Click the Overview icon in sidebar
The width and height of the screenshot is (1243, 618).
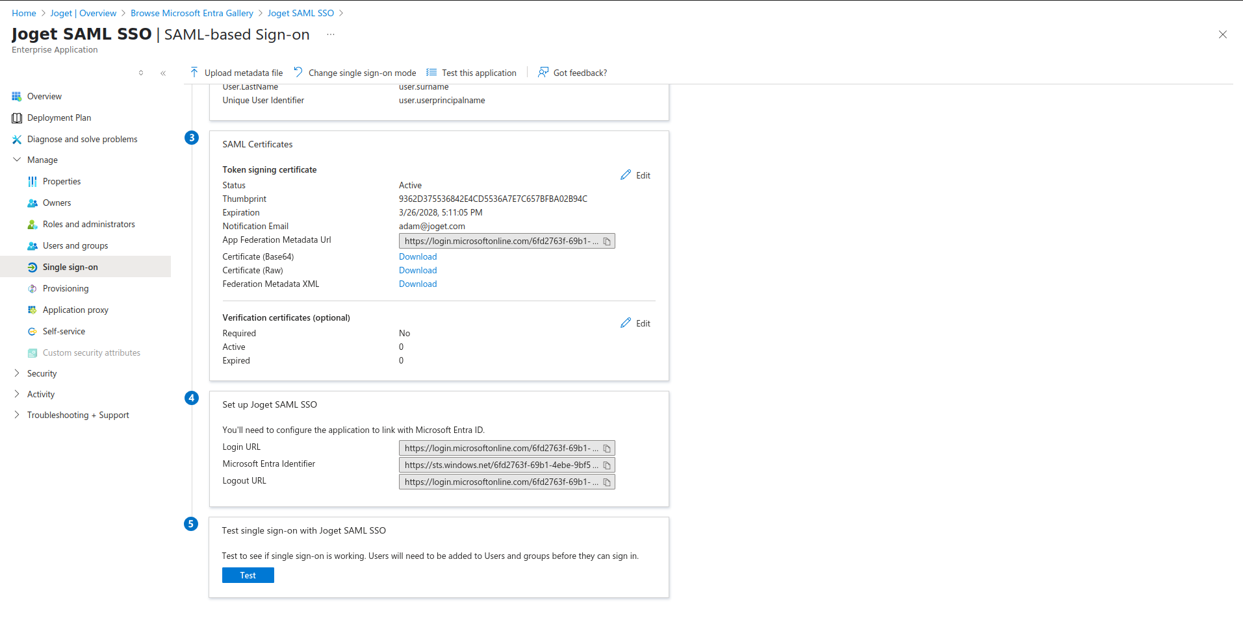click(x=17, y=97)
